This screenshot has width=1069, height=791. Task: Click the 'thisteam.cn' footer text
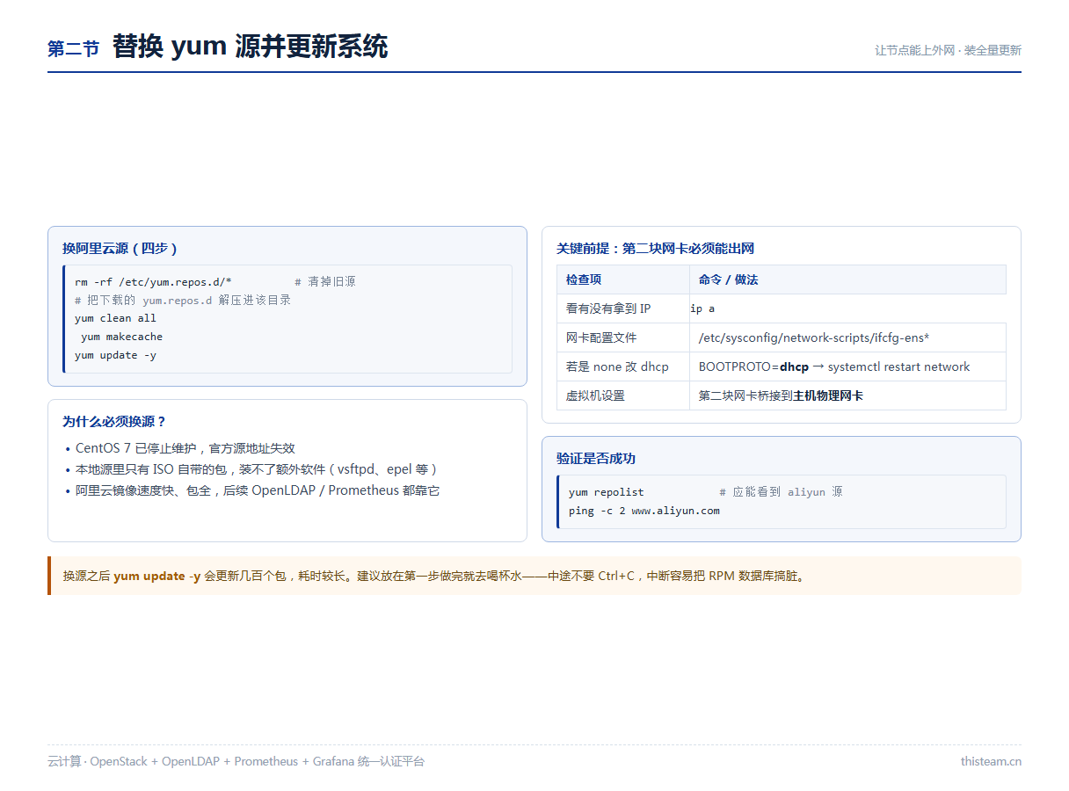991,761
